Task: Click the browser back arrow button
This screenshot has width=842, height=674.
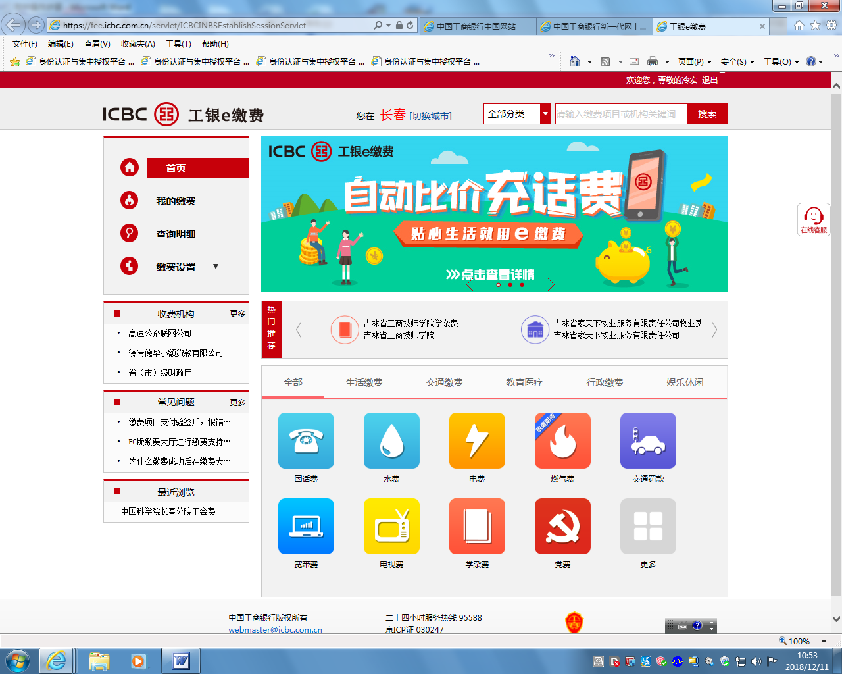Action: (13, 25)
